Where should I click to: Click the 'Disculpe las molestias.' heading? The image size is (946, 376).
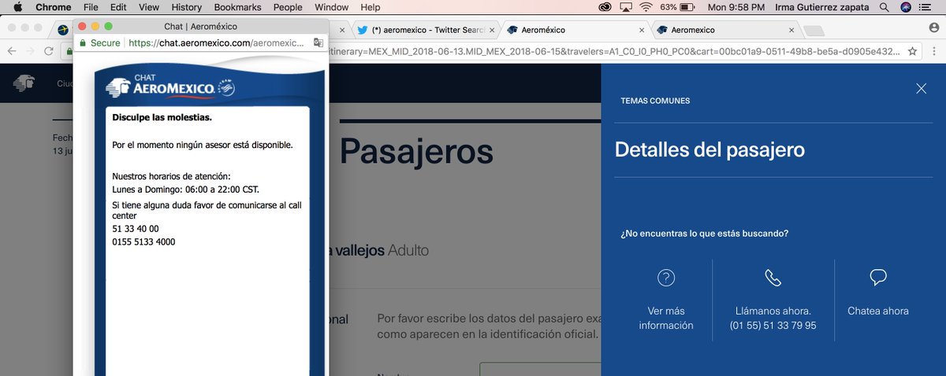click(162, 118)
